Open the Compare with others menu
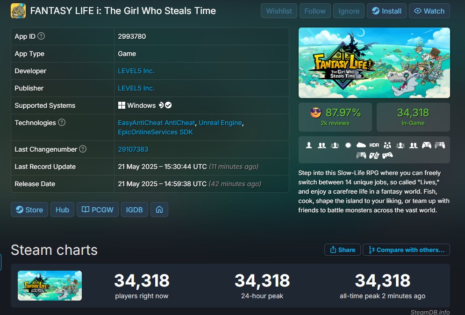Screen dimensions: 465x315 click(406, 250)
